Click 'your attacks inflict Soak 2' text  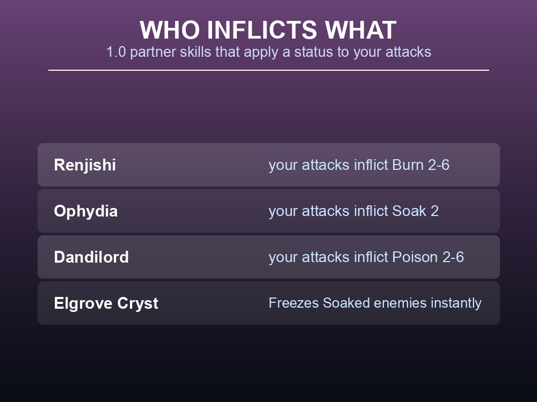click(x=353, y=212)
